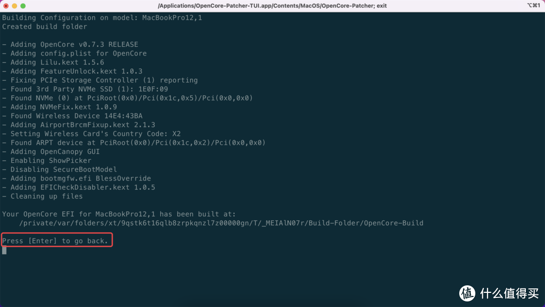Click the 'Found Wireless Device 14E4:43BA' line
Viewport: 545px width, 307px height.
tap(72, 116)
